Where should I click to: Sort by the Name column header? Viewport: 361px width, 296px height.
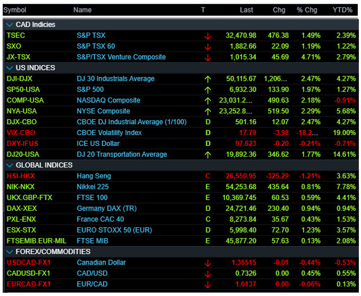point(82,10)
